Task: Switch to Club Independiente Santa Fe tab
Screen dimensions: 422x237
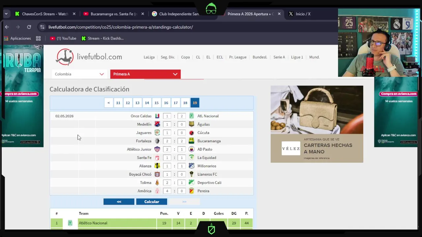Action: pyautogui.click(x=176, y=14)
